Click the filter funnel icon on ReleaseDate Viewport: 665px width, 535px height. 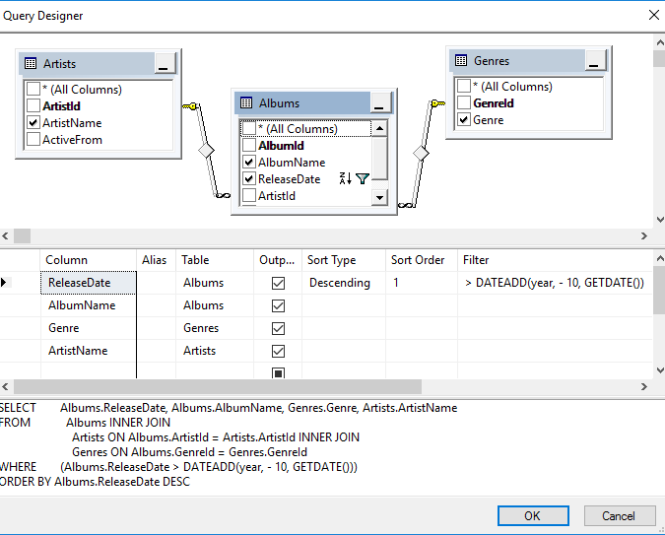click(x=363, y=178)
